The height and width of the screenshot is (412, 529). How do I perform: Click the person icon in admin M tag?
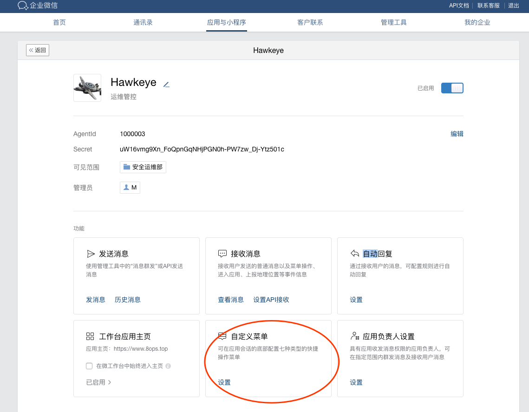click(x=126, y=187)
